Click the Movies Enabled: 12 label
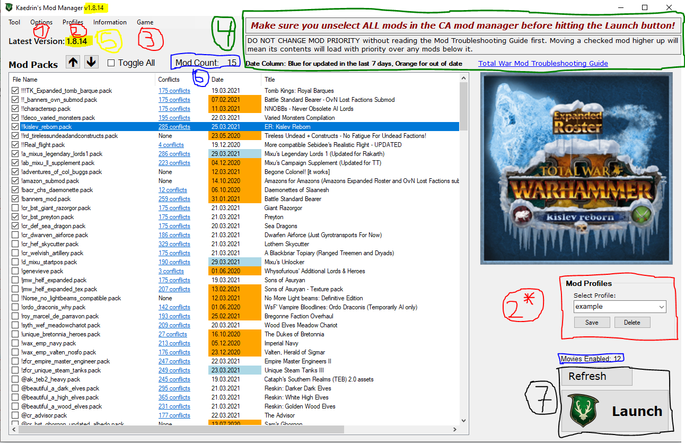 [591, 359]
